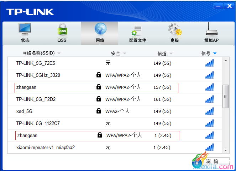The height and width of the screenshot is (171, 236).
Task: Click signal bars of zhangsan 157 (5G)
Action: [210, 87]
